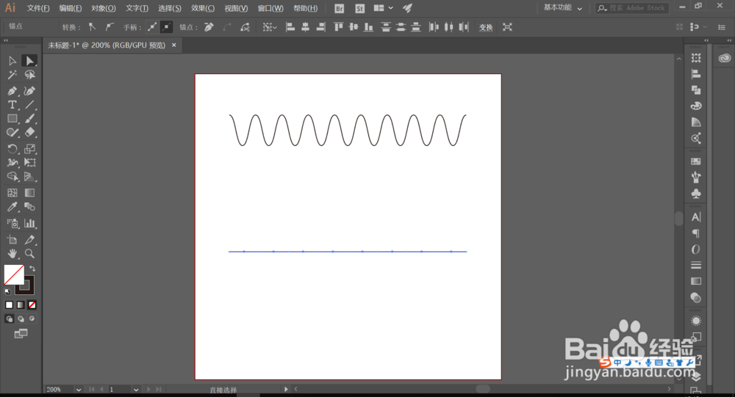
Task: Select the Direct Selection tool
Action: (x=29, y=61)
